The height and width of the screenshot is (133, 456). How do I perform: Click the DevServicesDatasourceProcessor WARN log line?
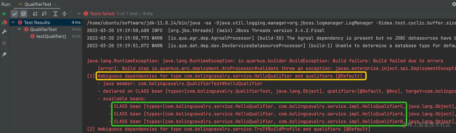click(x=271, y=46)
